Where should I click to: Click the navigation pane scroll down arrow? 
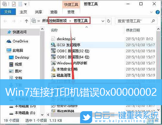point(42,115)
